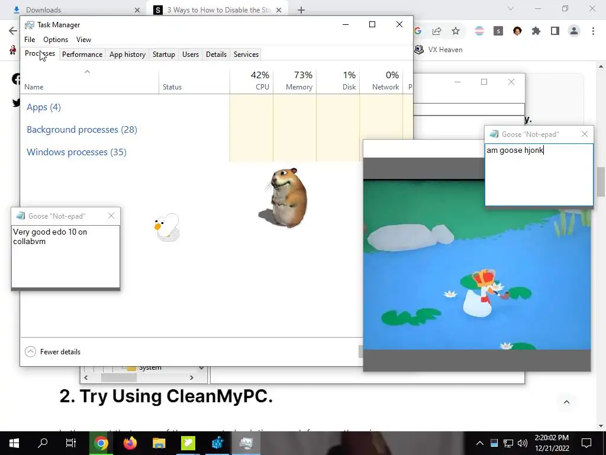Collapse Task Manager with Fewer details
The width and height of the screenshot is (606, 455).
click(53, 352)
